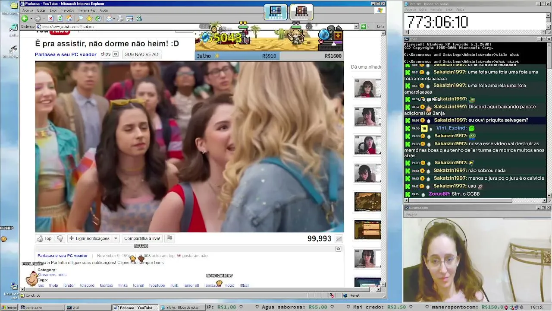Open the forward arrow's history dropdown

(x=43, y=19)
